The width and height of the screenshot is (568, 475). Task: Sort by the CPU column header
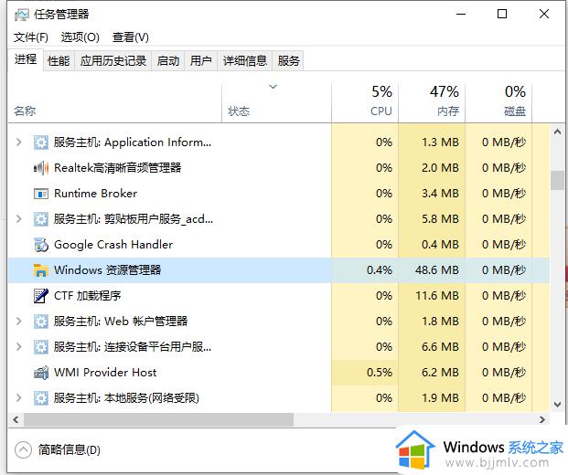pyautogui.click(x=365, y=102)
